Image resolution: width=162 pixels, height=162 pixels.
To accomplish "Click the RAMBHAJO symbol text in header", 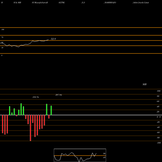I will (110, 3).
